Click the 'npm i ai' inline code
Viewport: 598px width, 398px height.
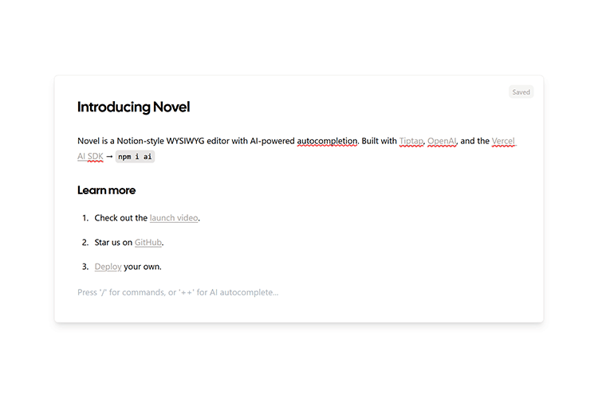(x=135, y=157)
